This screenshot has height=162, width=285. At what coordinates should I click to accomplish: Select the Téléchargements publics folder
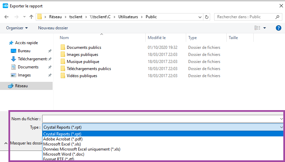tap(89, 69)
